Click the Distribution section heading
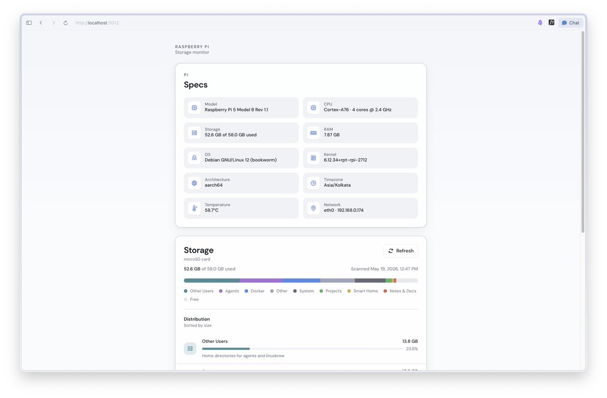Screen dimensions: 607x398 tap(197, 319)
